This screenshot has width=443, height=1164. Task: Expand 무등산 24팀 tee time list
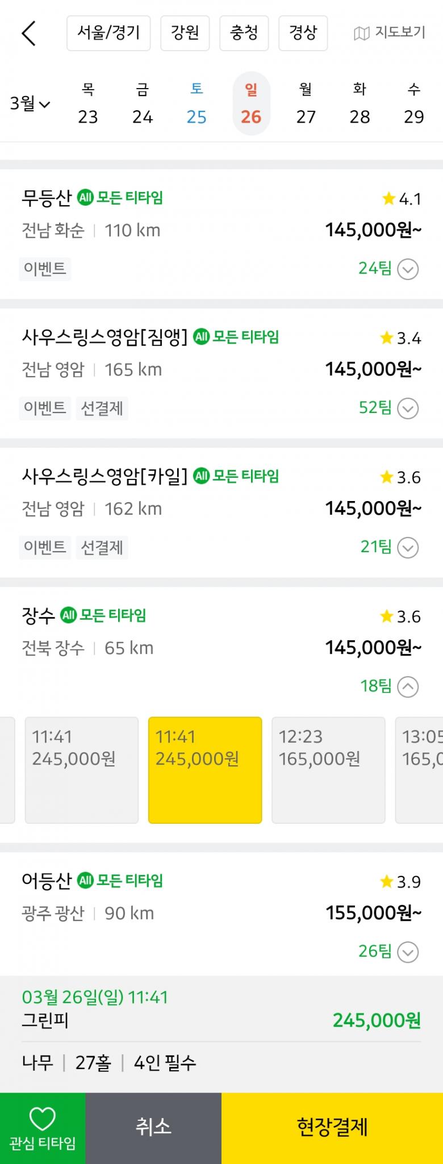pos(408,269)
